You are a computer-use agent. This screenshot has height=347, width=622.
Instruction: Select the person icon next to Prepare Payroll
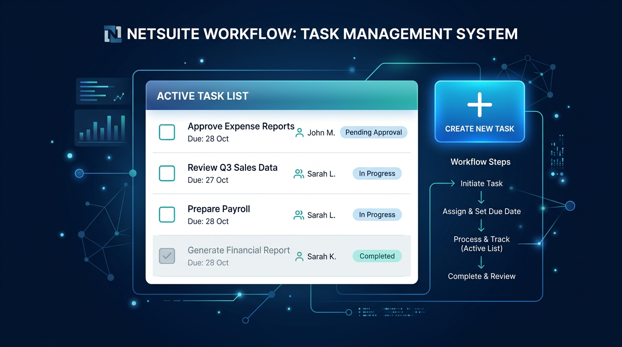[298, 215]
